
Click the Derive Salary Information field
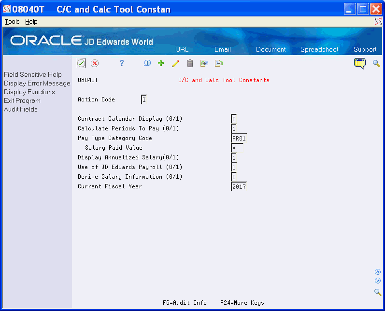[x=234, y=177]
